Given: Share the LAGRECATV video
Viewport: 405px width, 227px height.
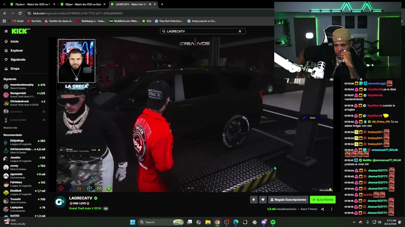Looking at the screenshot, I should coord(322,209).
